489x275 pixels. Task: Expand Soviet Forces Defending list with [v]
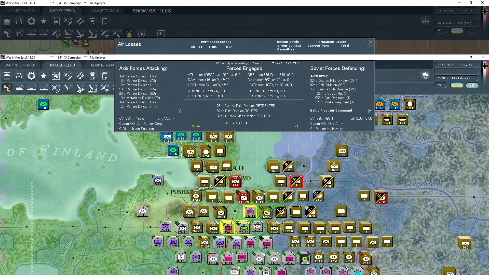370,111
